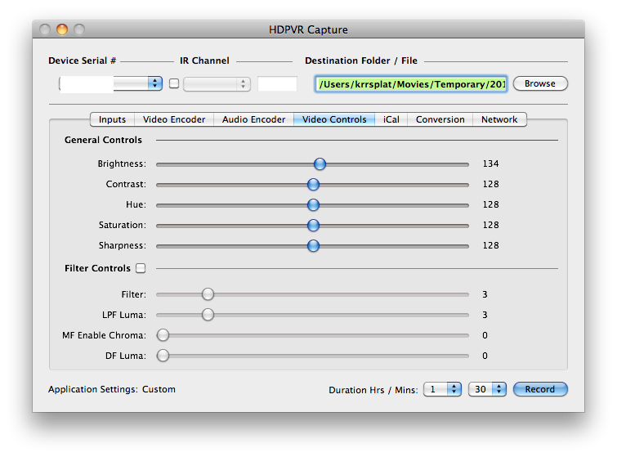Click the DF Luma slider knob
This screenshot has height=457, width=617.
[163, 356]
